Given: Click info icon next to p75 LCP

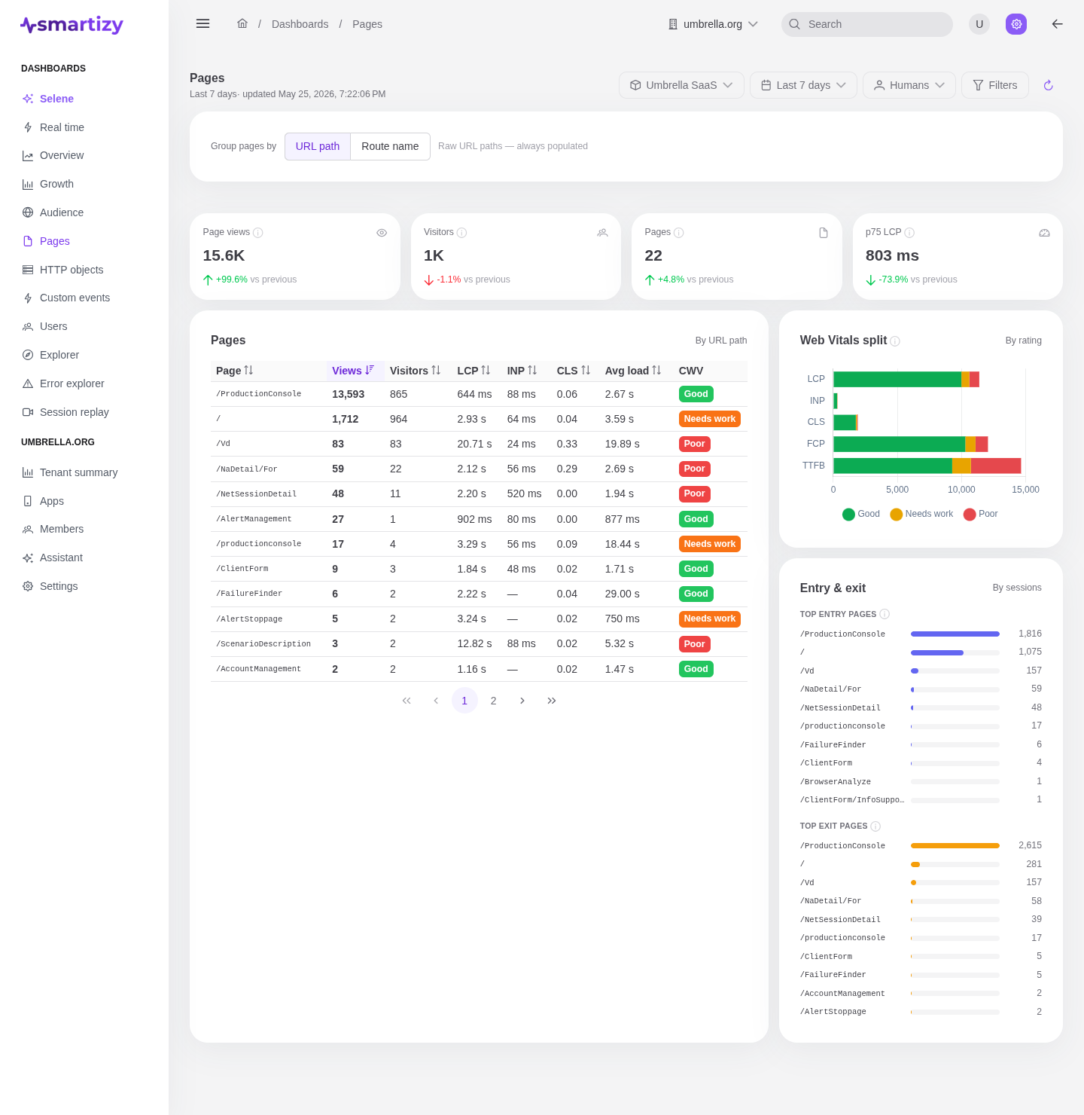Looking at the screenshot, I should [909, 233].
